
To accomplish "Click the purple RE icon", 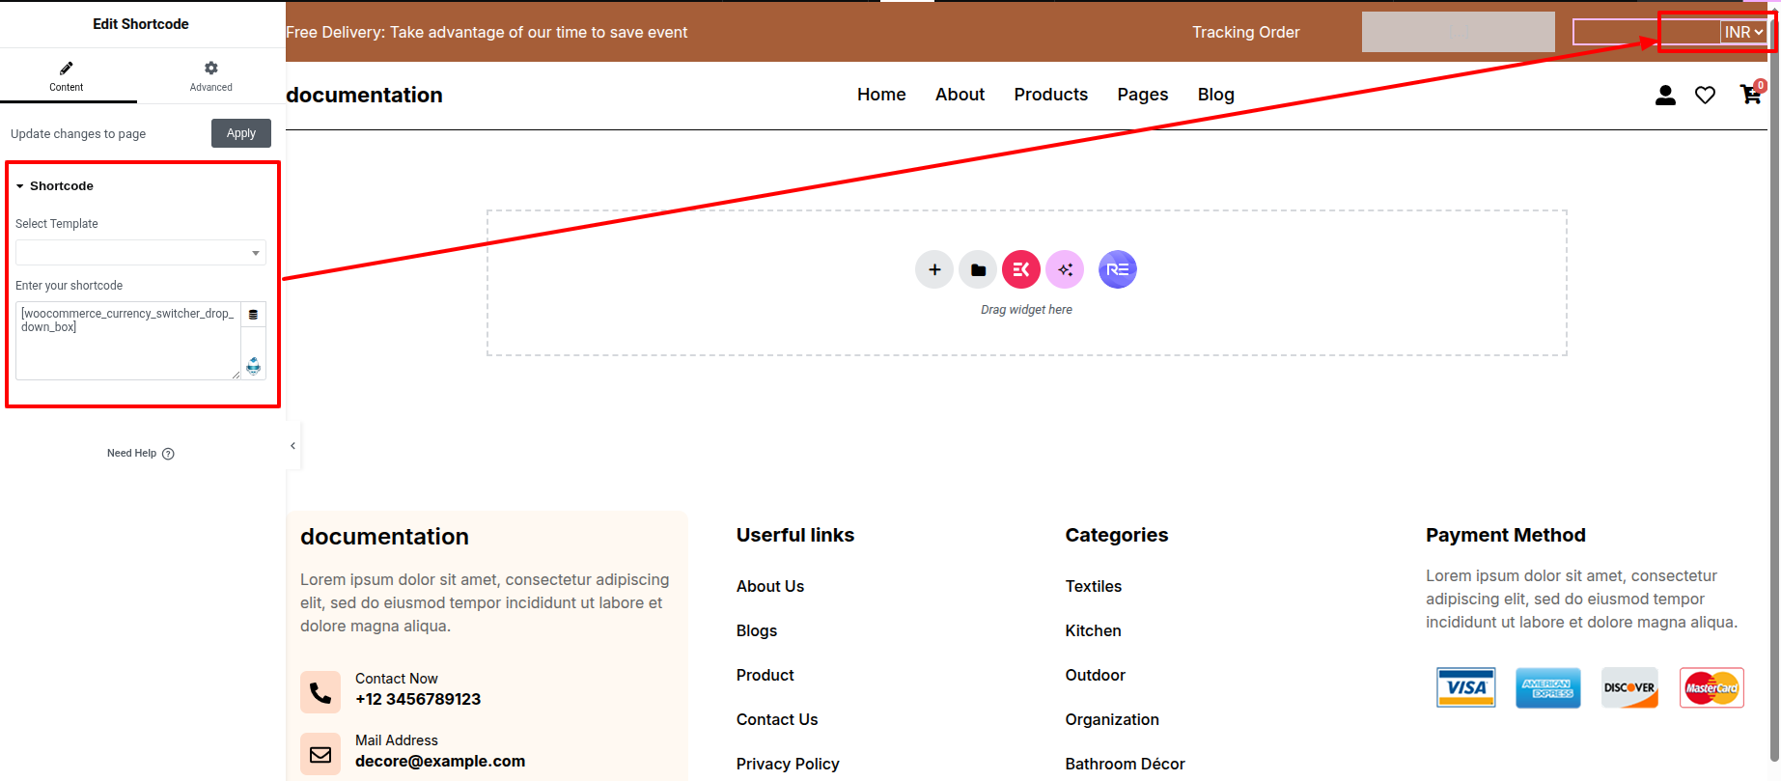I will [x=1117, y=269].
